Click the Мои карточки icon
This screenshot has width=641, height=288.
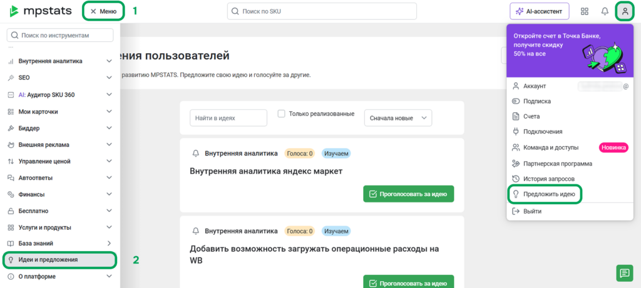[11, 111]
